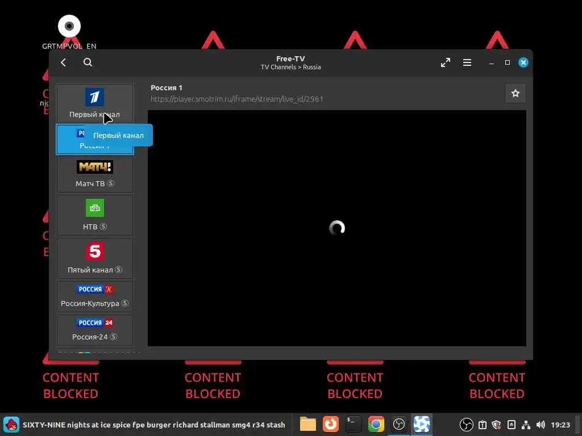The image size is (582, 436).
Task: Open the notes tray icon
Action: point(511,425)
